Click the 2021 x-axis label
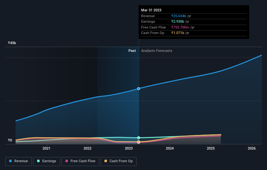 (46, 149)
